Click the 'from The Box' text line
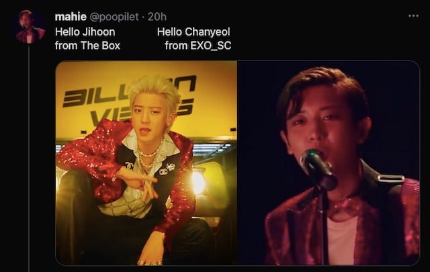The image size is (430, 272). (87, 46)
